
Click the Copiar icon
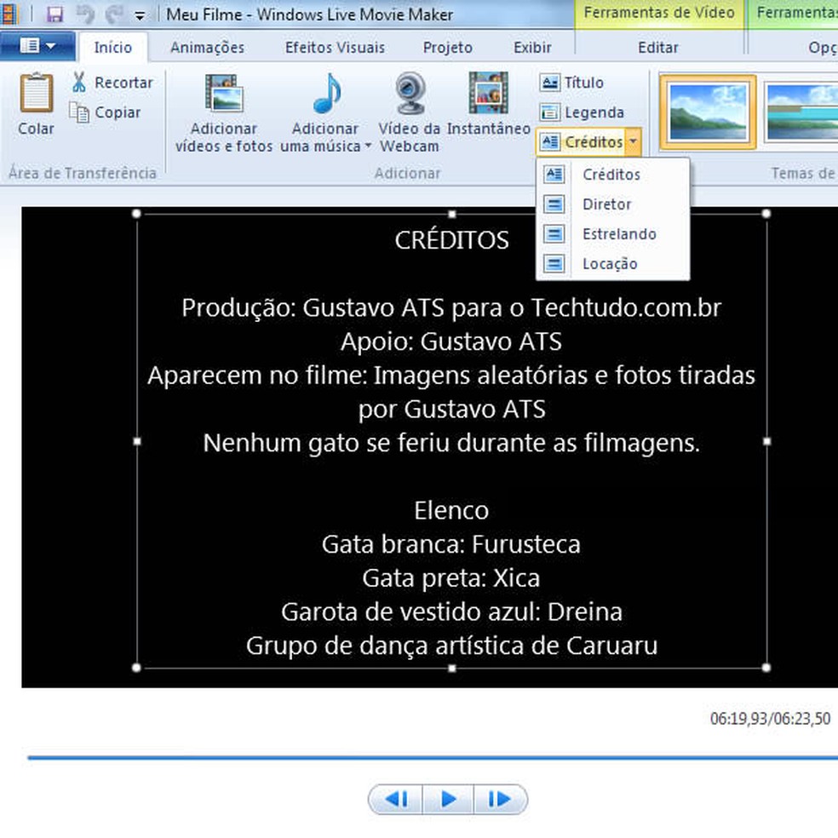coord(79,112)
